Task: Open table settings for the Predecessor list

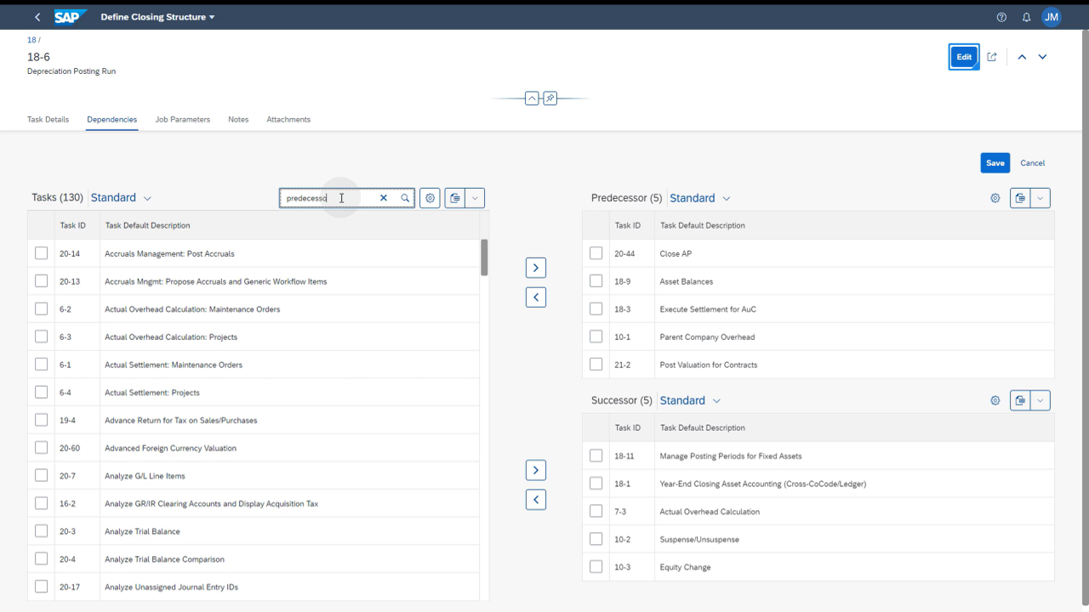Action: click(995, 197)
